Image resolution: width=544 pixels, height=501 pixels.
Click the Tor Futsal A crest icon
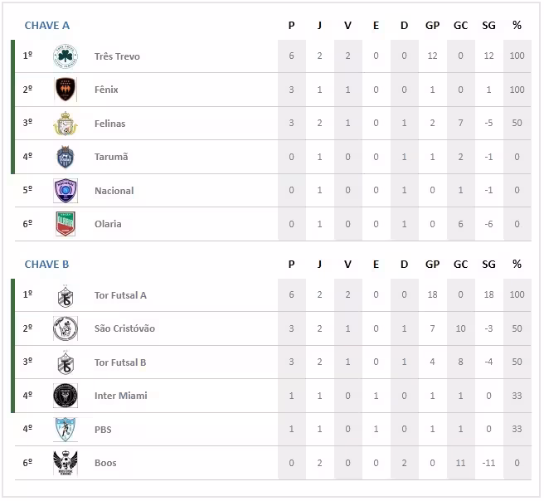click(x=66, y=295)
